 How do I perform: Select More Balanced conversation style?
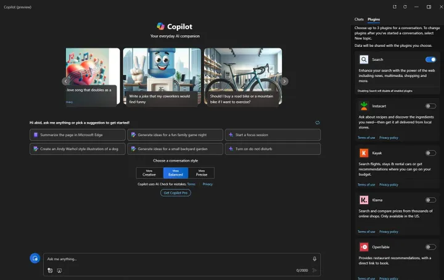click(176, 173)
